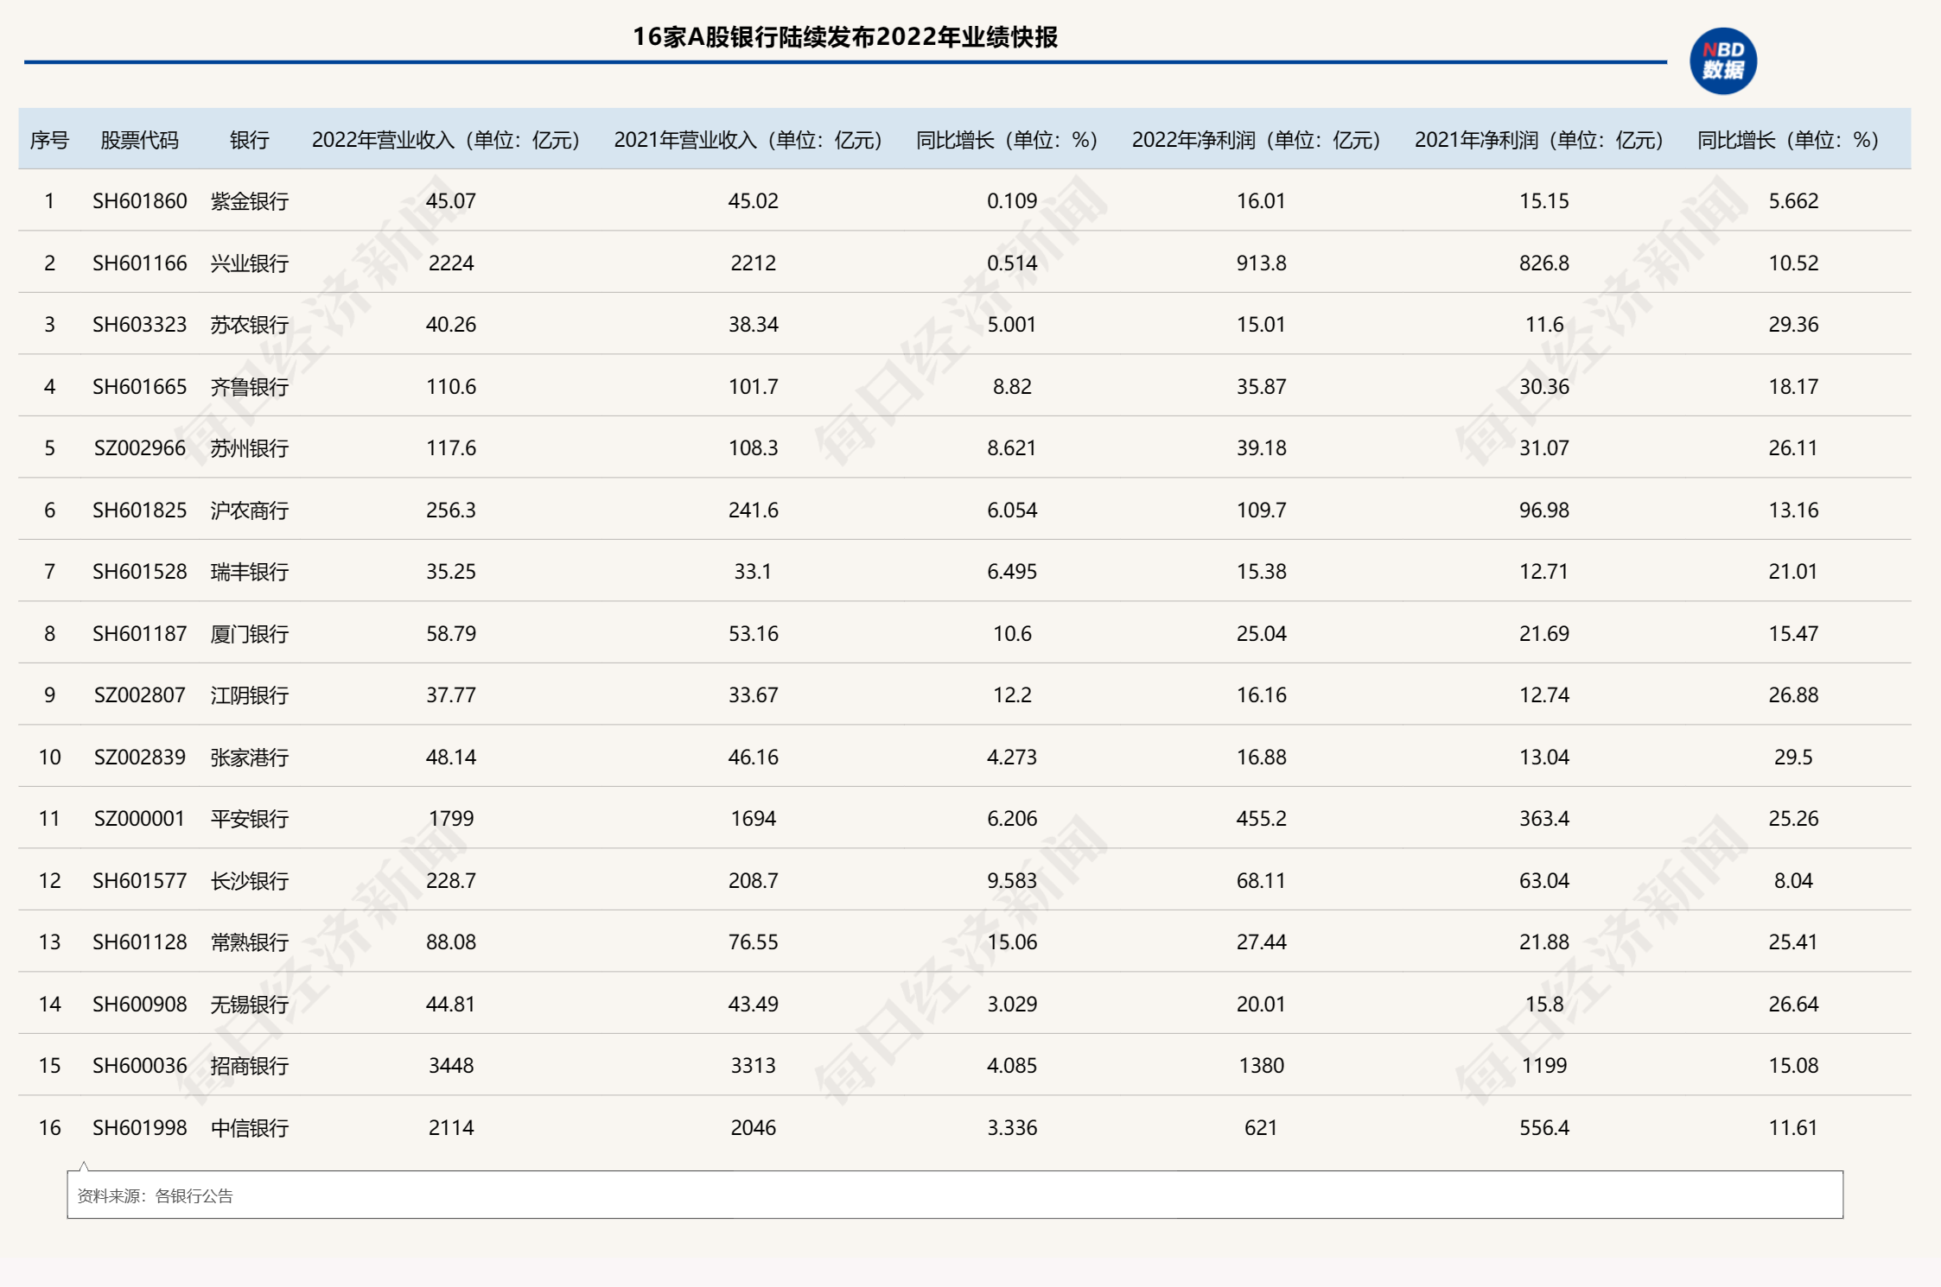
Task: Click 张家港行 profit growth 29.5
Action: 1793,758
